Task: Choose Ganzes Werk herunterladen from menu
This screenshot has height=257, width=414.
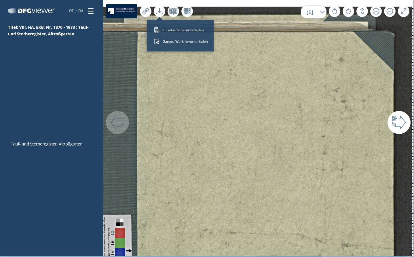Action: pyautogui.click(x=185, y=41)
